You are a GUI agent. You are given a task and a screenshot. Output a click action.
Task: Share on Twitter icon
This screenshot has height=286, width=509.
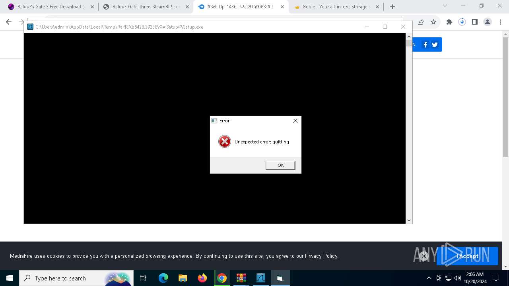click(x=435, y=45)
